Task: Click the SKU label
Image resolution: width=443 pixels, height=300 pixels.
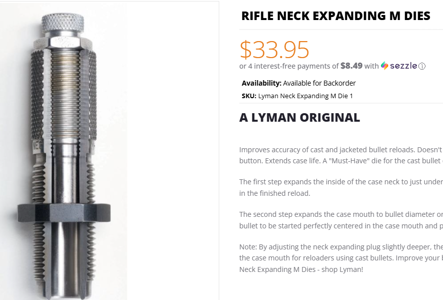Action: click(249, 96)
